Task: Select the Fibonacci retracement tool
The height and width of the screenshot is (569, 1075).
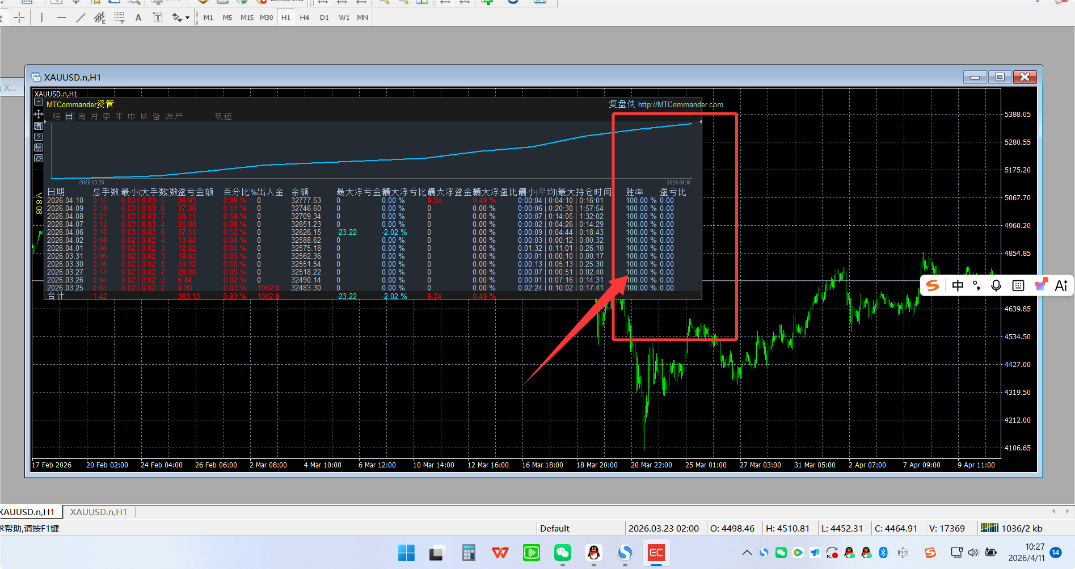Action: coord(119,18)
